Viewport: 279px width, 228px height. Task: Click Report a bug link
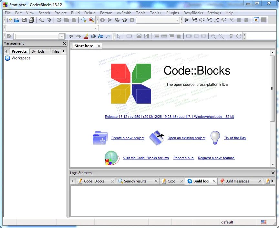(183, 158)
